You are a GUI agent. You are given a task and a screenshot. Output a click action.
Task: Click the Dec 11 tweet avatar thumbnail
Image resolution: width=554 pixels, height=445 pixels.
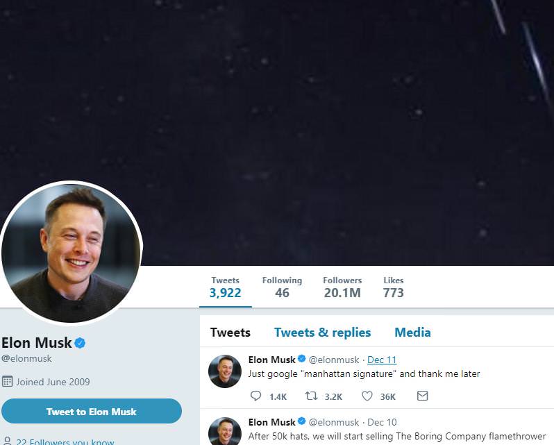[x=225, y=371]
